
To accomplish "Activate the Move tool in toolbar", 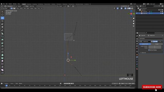I will 2,18.
